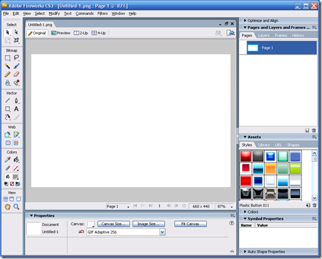Select the Knife tool
The width and height of the screenshot is (322, 259).
(x=16, y=117)
